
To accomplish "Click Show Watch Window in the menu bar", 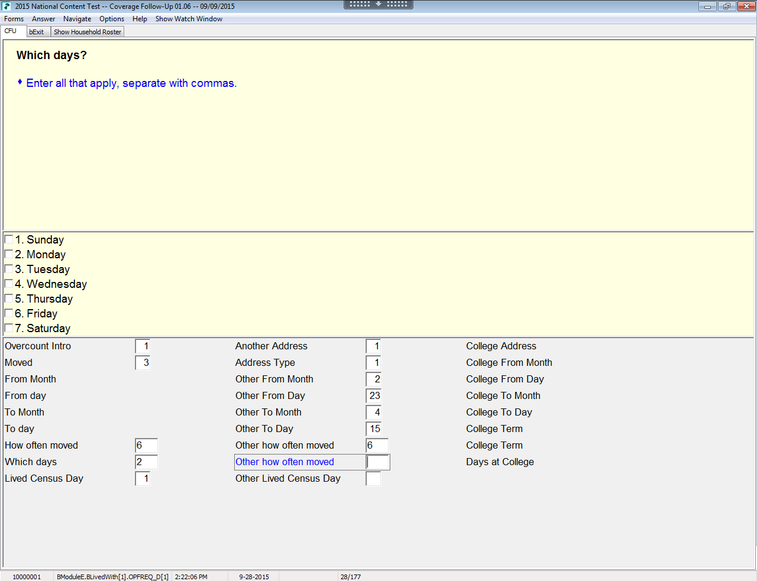I will (189, 19).
